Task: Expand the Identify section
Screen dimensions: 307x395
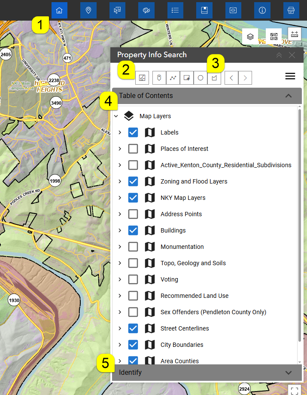Action: click(x=289, y=373)
